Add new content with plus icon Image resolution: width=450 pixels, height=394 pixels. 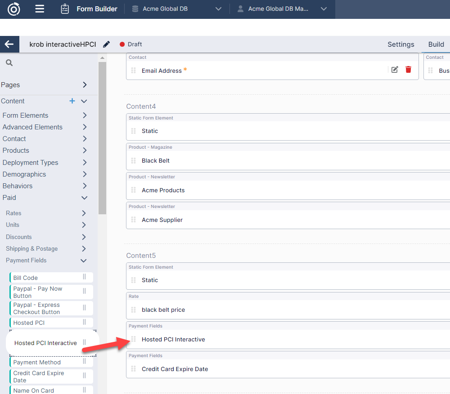pyautogui.click(x=72, y=101)
